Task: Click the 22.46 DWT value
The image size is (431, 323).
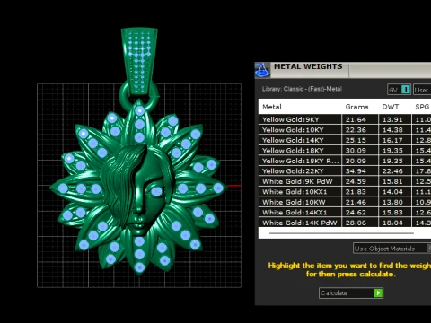Action: pos(392,171)
